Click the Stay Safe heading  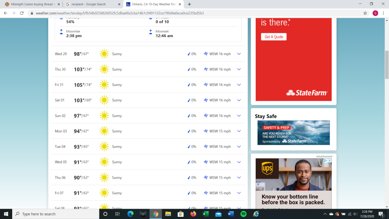click(266, 116)
